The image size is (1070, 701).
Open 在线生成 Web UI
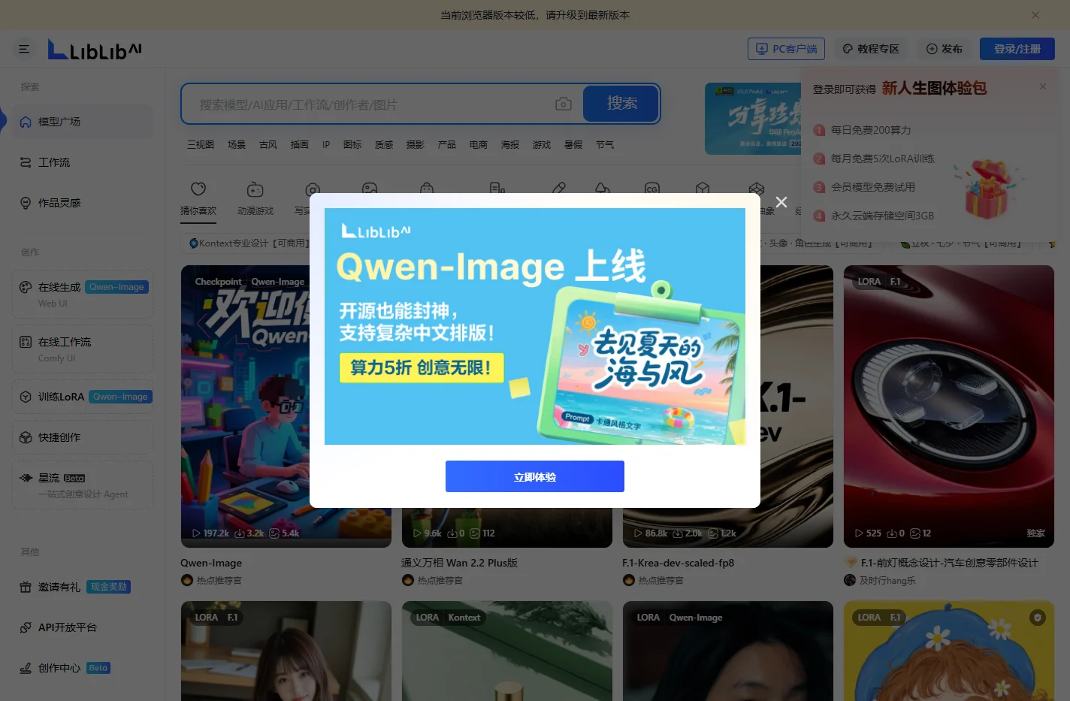tap(83, 294)
